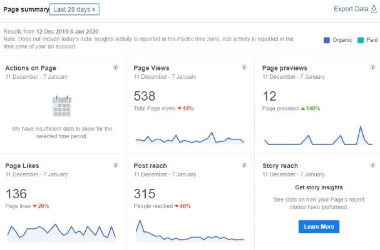Click the Export Data download icon
Viewport: 380px width, 250px height.
coord(374,9)
